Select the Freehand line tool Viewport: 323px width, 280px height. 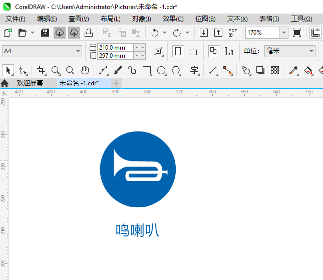104,71
